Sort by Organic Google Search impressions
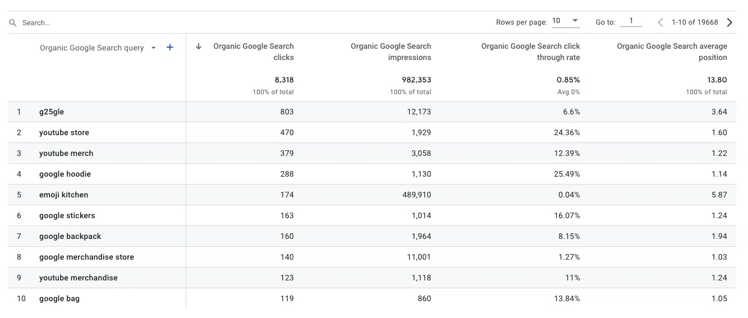 391,52
